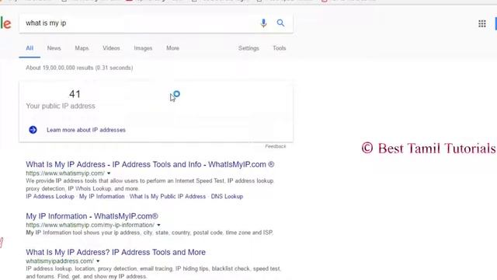
Task: Expand the my-ip-information URL dropdown arrow
Action: (158, 225)
